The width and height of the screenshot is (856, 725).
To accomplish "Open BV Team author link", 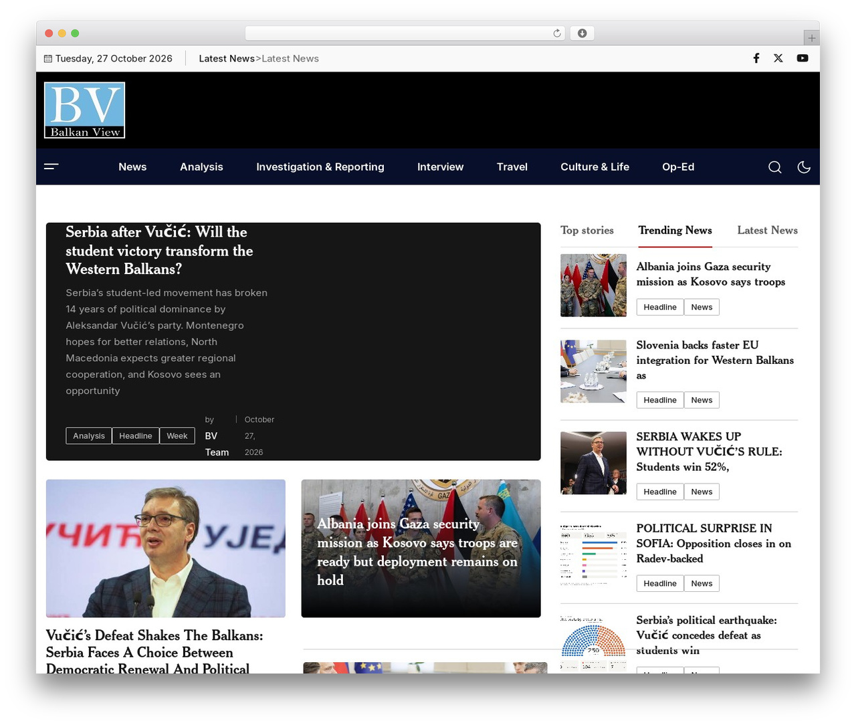I will (x=217, y=444).
